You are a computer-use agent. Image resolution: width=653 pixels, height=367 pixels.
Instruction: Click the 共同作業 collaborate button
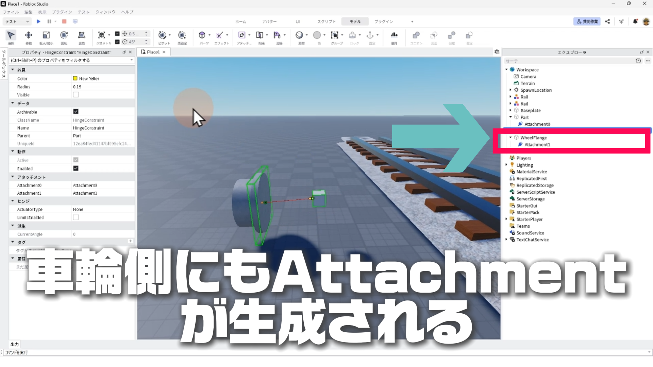pos(587,21)
